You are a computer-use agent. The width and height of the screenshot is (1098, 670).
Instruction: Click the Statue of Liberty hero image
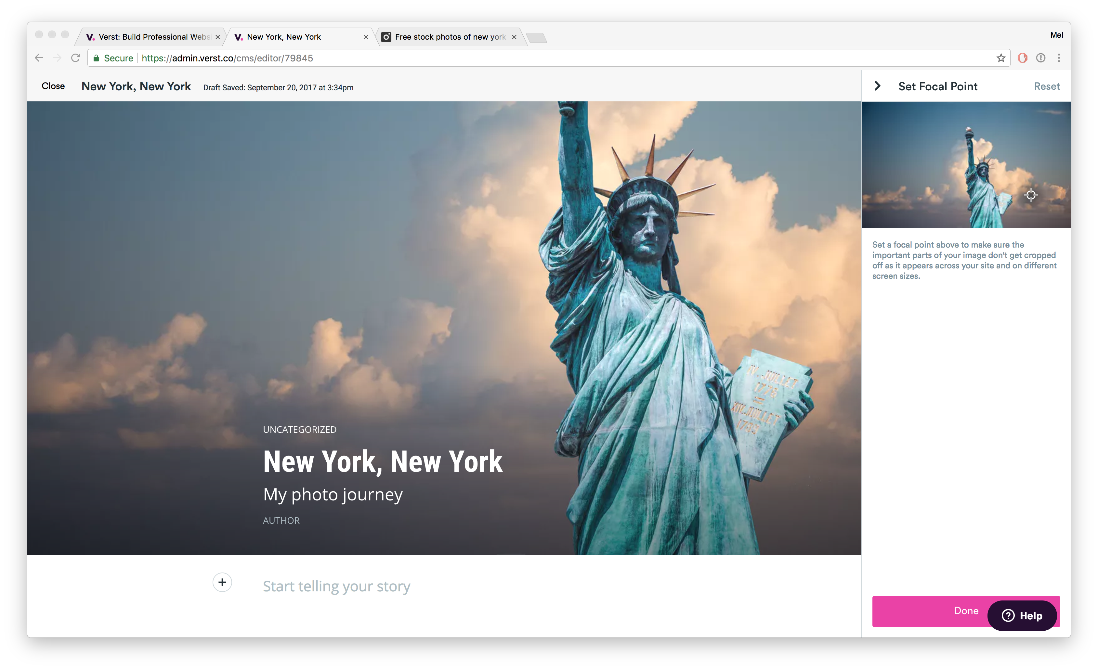click(x=444, y=328)
